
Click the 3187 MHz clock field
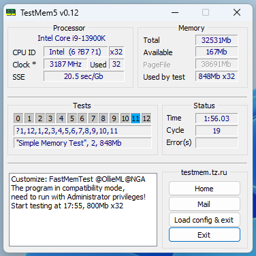(65, 64)
